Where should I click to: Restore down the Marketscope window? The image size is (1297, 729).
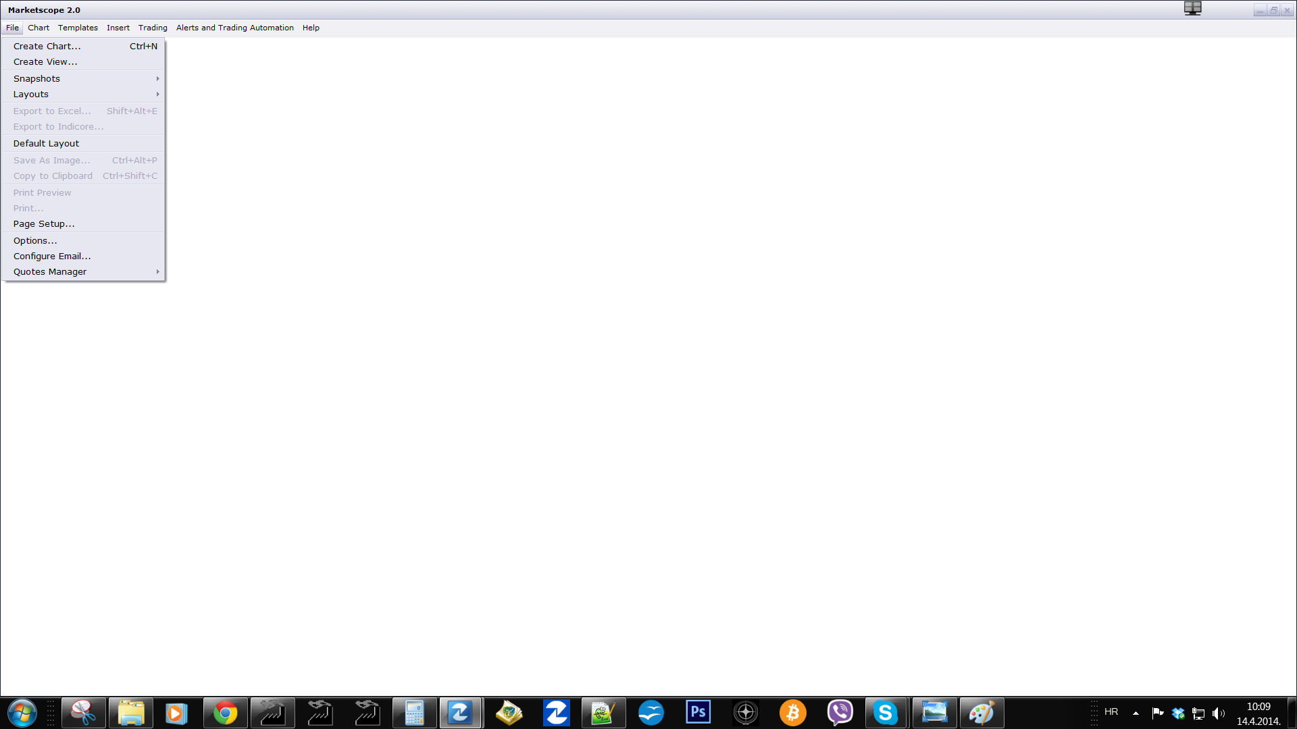coord(1273,10)
